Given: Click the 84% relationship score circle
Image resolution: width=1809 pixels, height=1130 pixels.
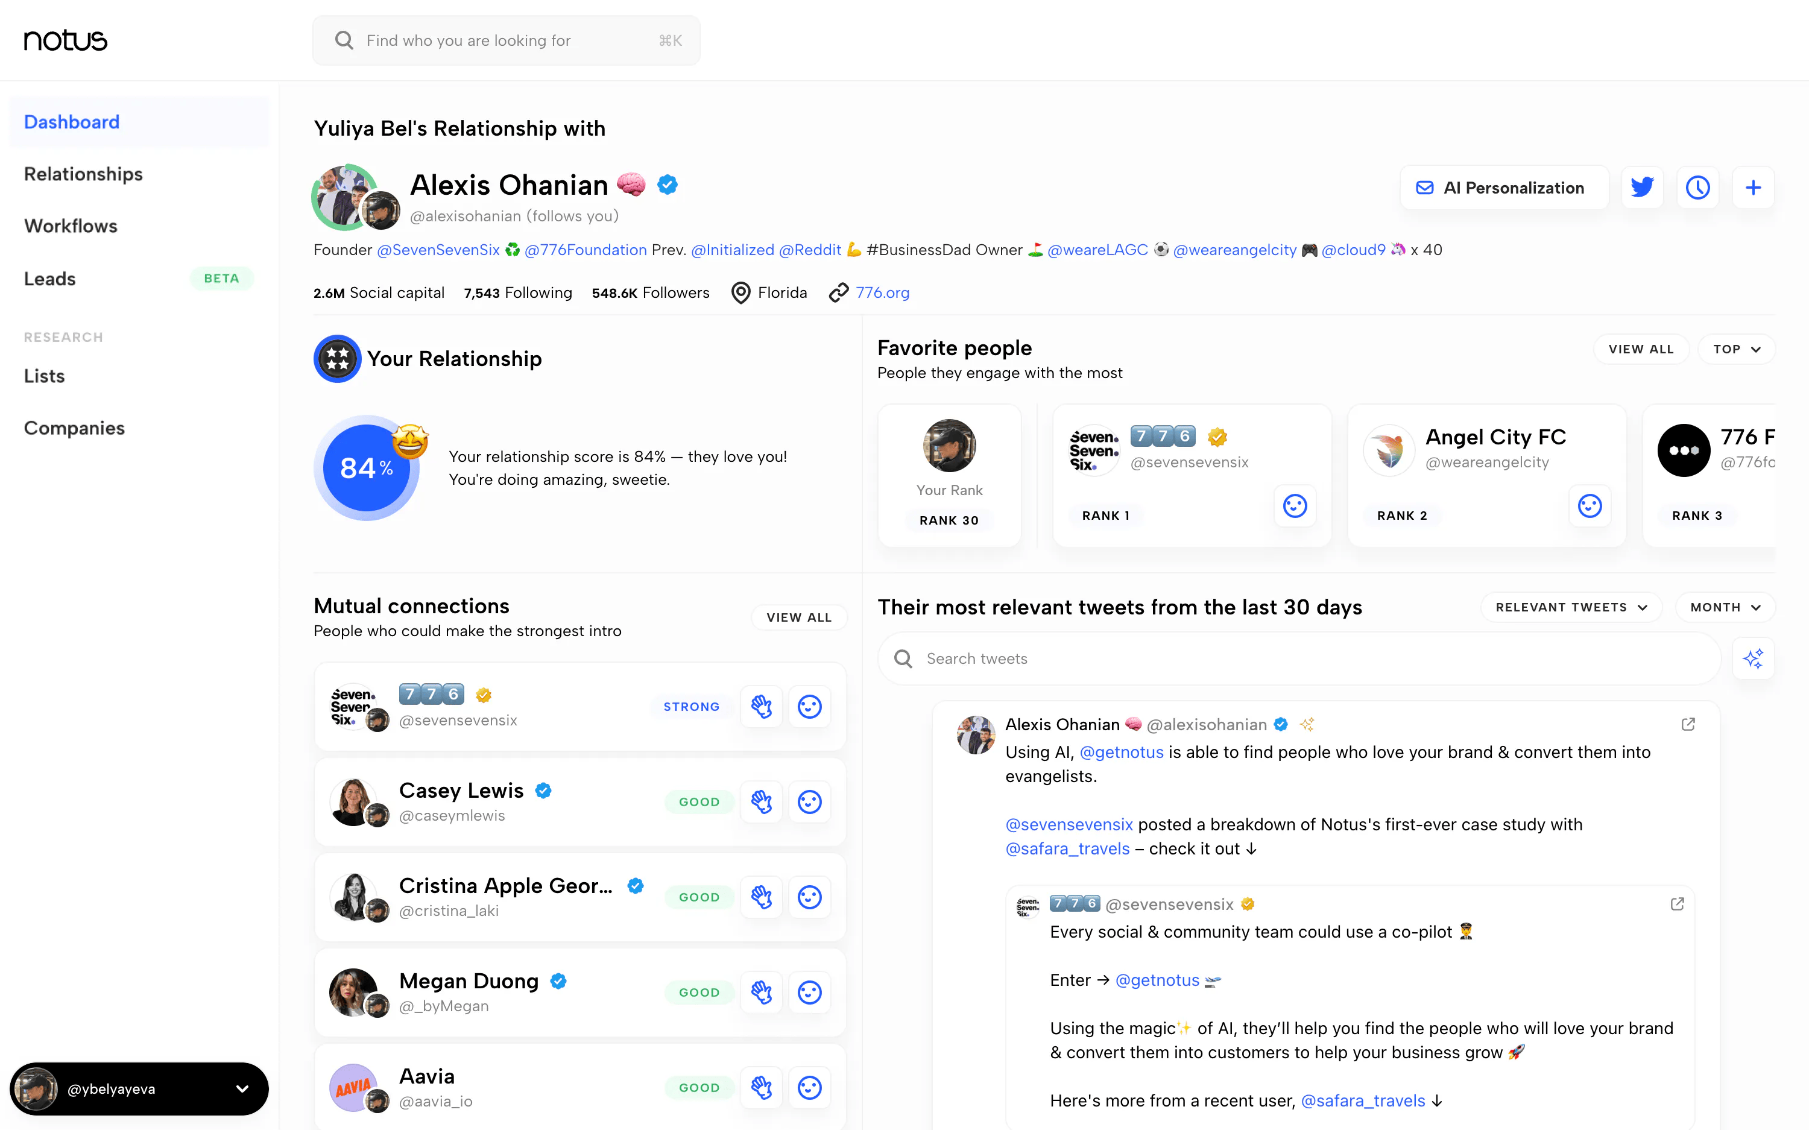Looking at the screenshot, I should (x=366, y=468).
